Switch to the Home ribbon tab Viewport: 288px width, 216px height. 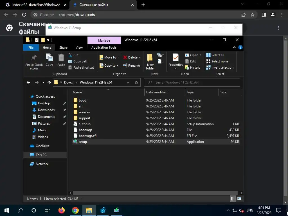[47, 48]
